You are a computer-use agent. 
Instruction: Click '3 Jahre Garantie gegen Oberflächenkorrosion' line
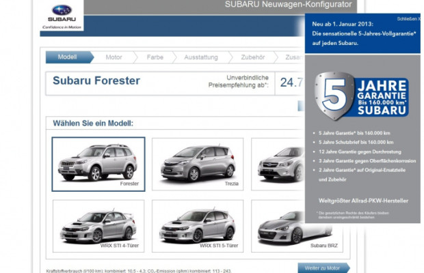[367, 161]
